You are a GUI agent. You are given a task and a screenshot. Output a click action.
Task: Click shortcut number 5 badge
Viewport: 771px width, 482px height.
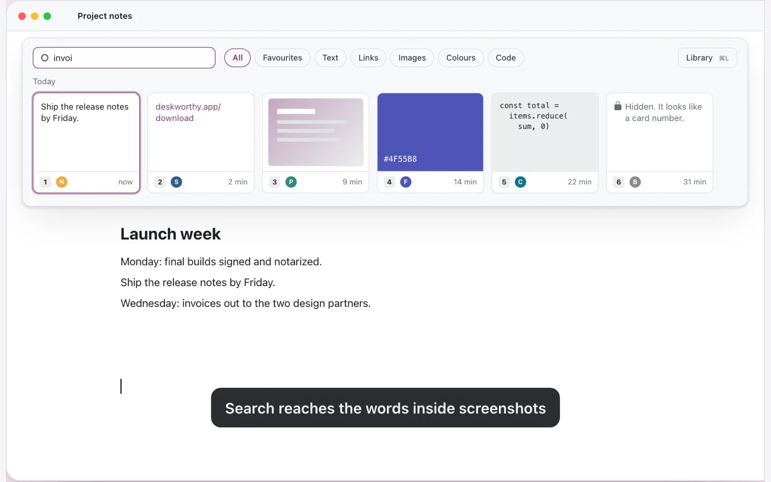pos(504,182)
